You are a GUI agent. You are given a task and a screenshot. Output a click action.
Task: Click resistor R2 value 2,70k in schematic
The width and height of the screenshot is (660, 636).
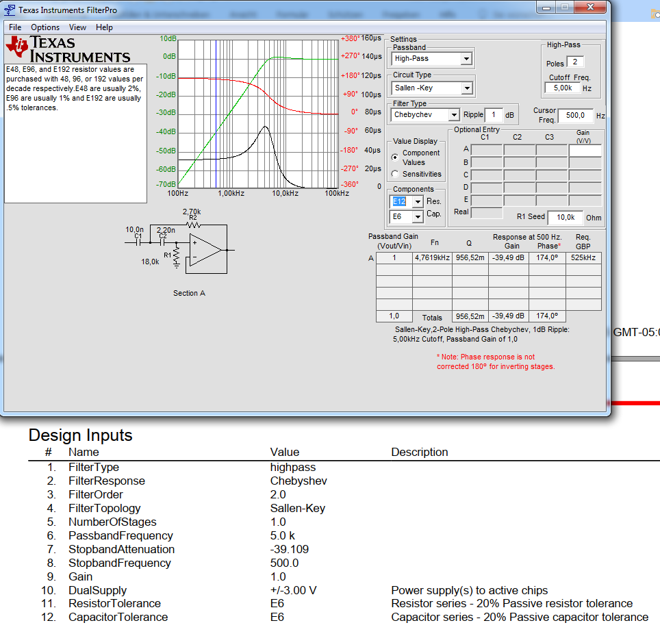coord(192,212)
